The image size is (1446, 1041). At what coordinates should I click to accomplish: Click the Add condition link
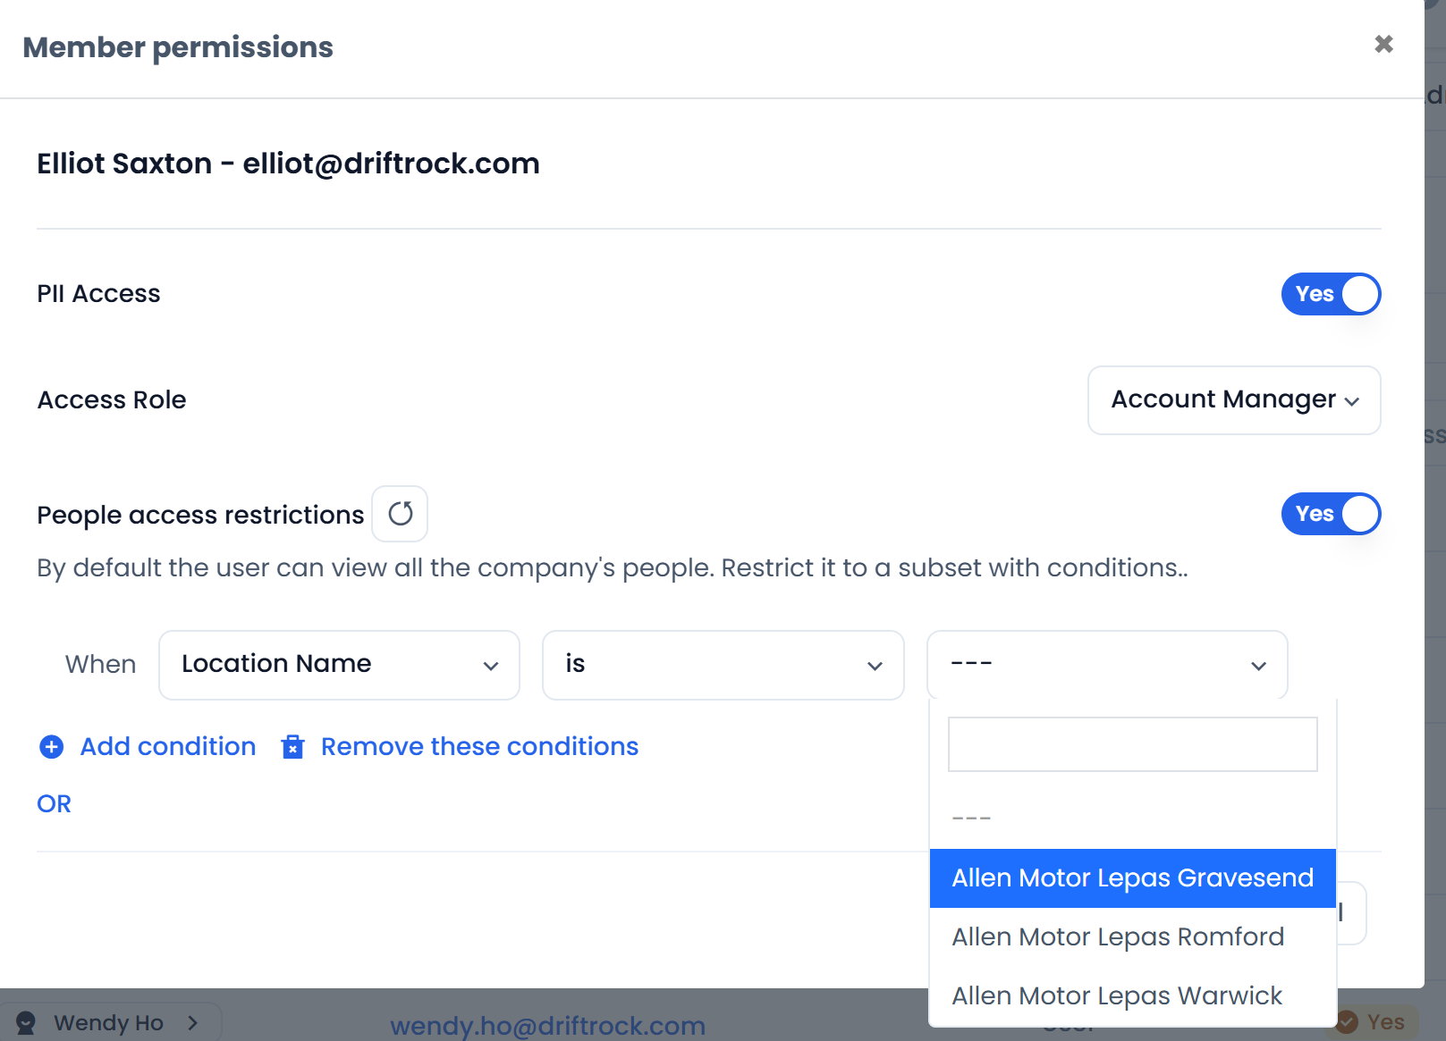click(168, 747)
